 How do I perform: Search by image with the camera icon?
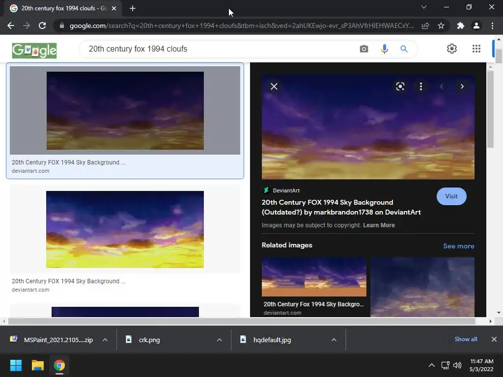364,49
